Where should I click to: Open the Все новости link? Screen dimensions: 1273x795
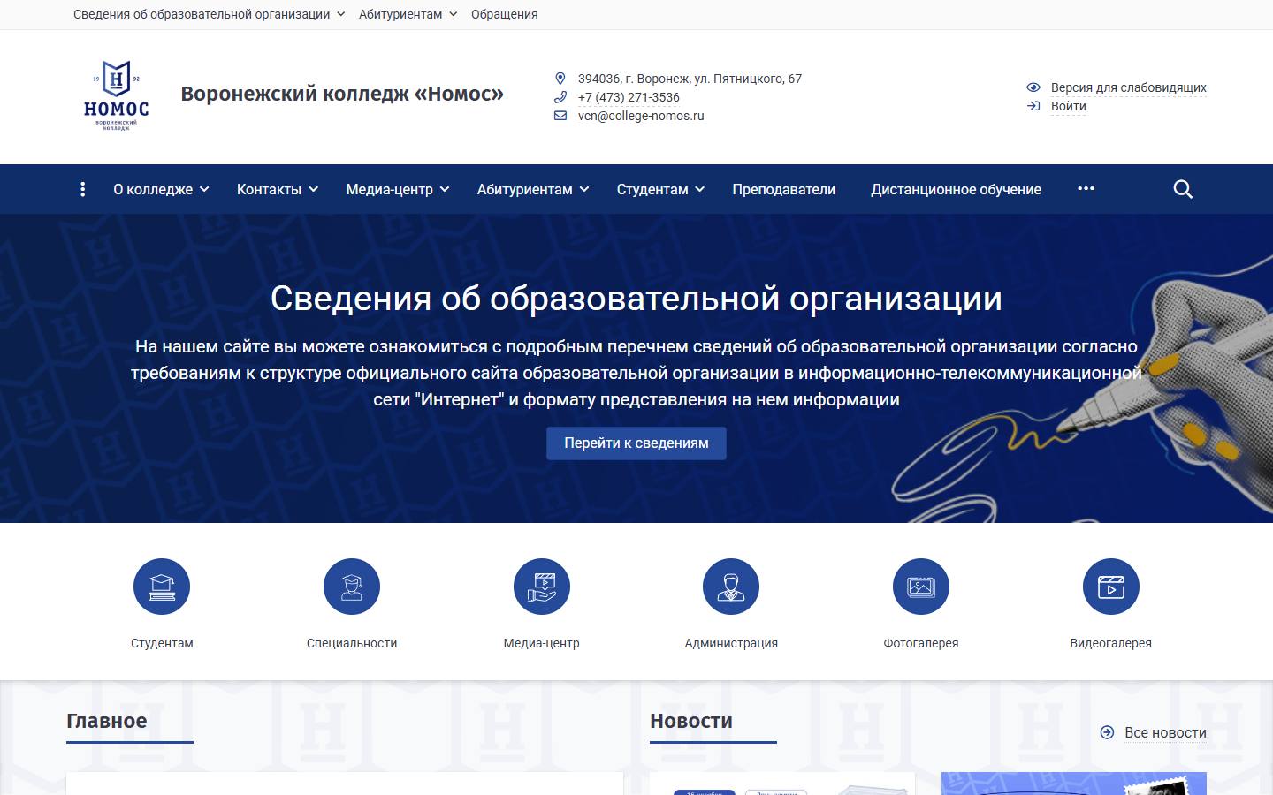(x=1165, y=732)
